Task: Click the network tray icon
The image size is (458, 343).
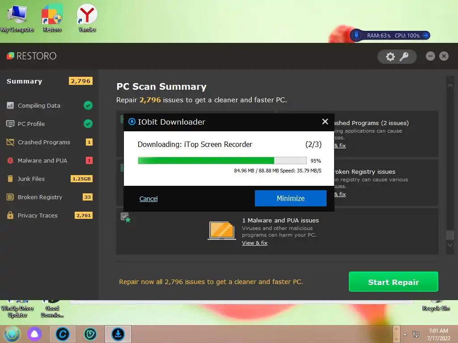Action: click(x=416, y=335)
